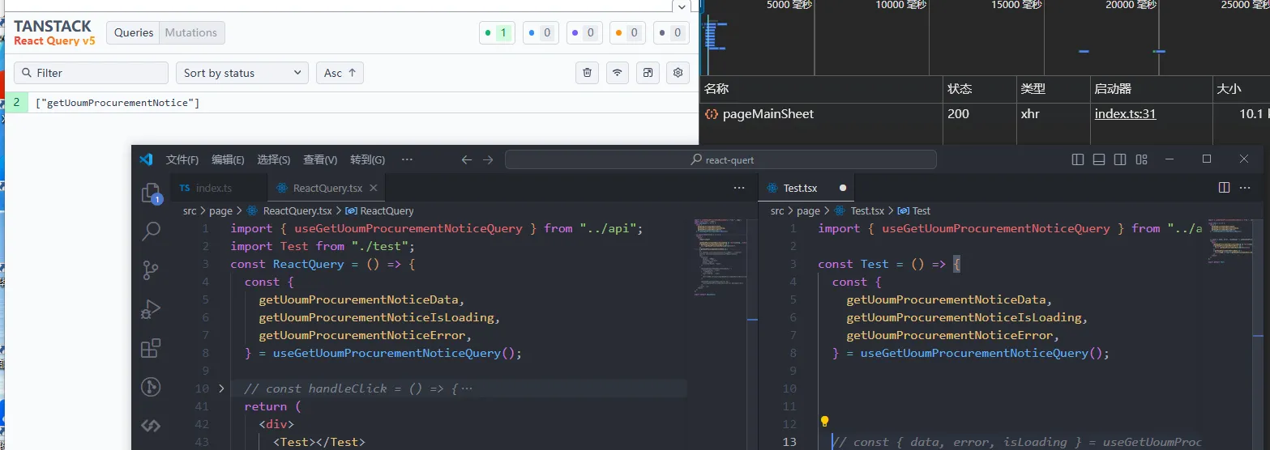Open the remote code icon at activity bar bottom

click(x=151, y=425)
